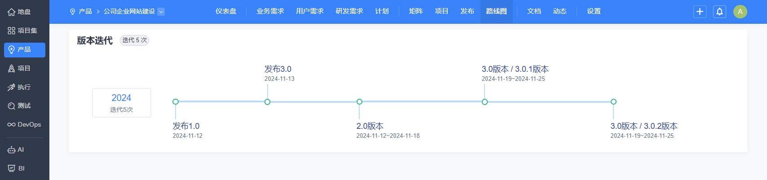Click the 产品 breadcrumb link in header

pyautogui.click(x=85, y=12)
